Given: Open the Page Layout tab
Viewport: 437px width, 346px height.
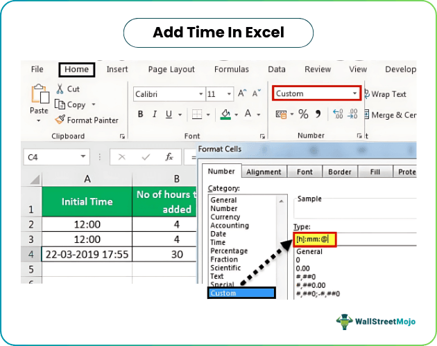Looking at the screenshot, I should coord(171,69).
